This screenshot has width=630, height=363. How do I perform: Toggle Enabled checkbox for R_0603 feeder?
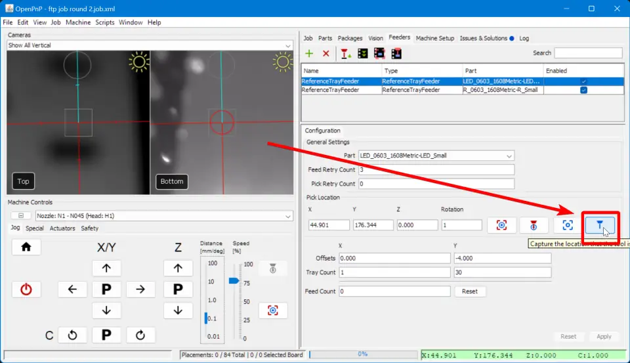pos(583,90)
